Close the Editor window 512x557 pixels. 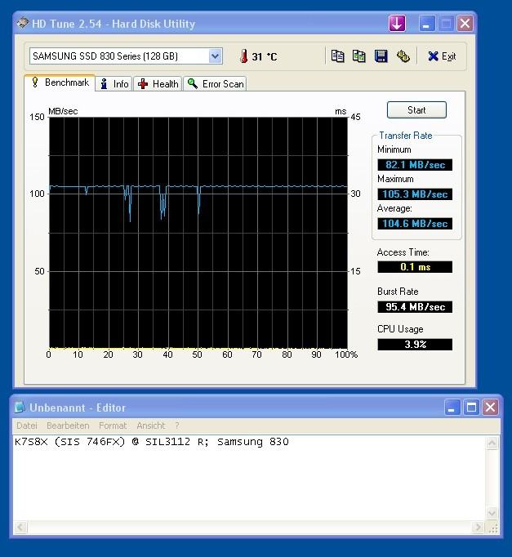point(490,407)
